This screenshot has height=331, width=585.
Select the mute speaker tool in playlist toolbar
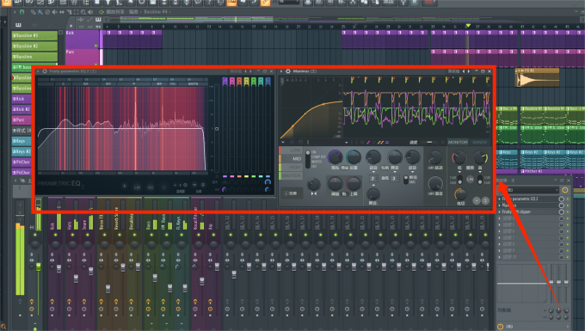tap(54, 12)
